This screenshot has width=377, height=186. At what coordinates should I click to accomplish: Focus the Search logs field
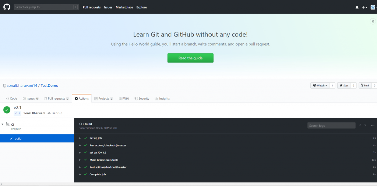point(331,125)
